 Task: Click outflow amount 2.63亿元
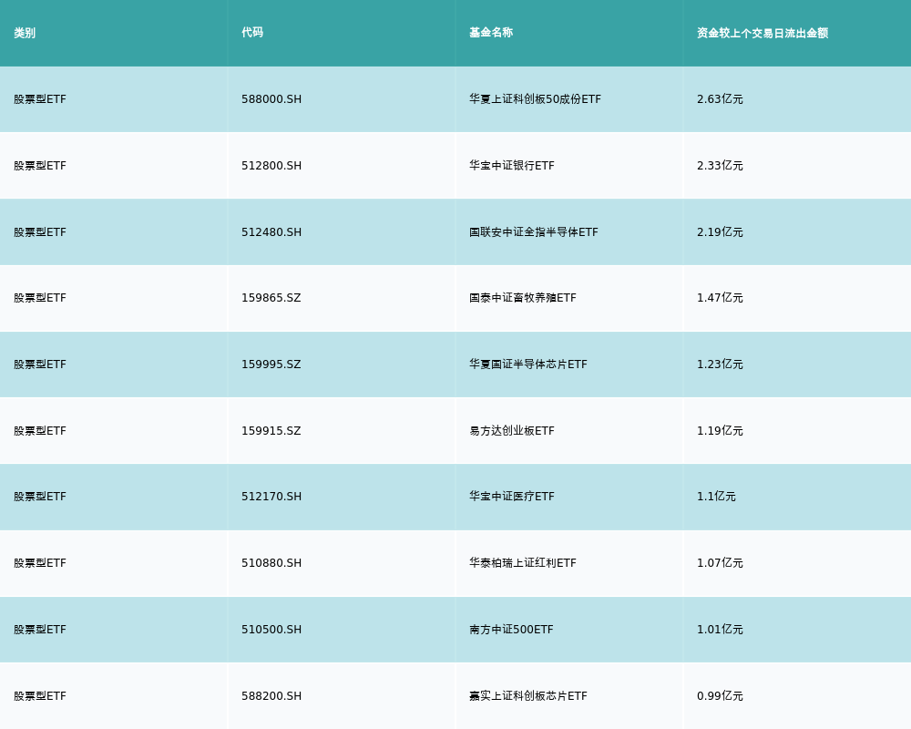720,99
